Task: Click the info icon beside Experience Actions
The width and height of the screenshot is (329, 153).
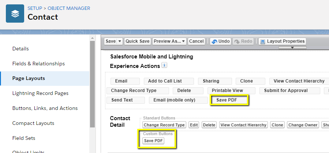Action: point(164,65)
